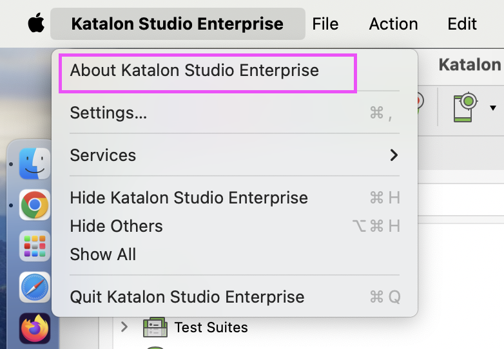Click the Apple logo menu
The width and height of the screenshot is (504, 349).
coord(36,24)
